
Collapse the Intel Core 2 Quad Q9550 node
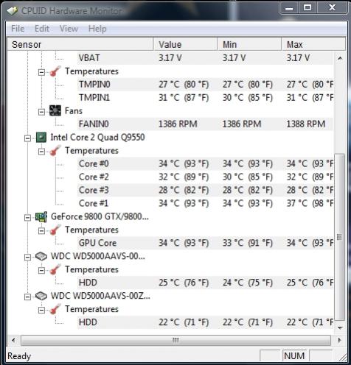coord(27,138)
